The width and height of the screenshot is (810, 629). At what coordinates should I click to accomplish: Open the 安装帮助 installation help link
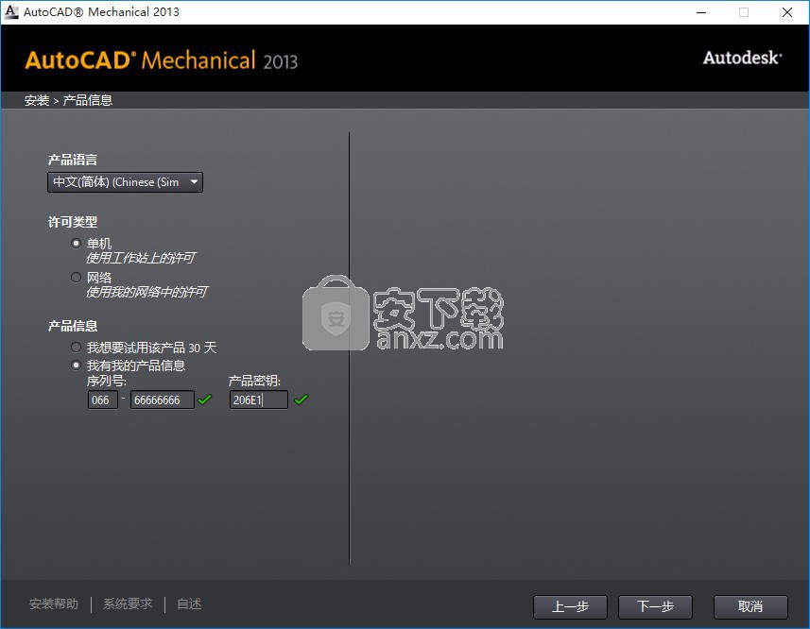point(54,603)
